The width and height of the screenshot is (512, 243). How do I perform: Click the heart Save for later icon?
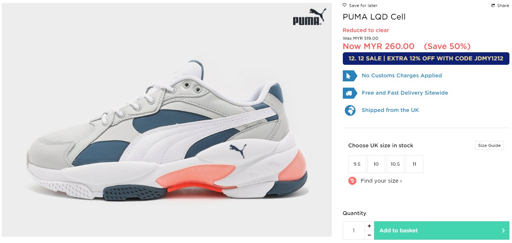pos(344,5)
